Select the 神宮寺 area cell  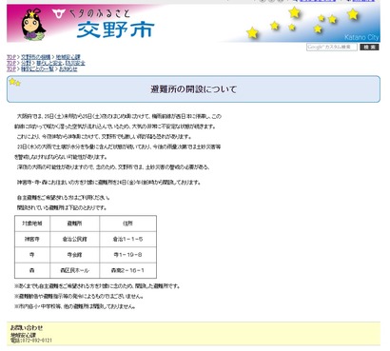(32, 239)
